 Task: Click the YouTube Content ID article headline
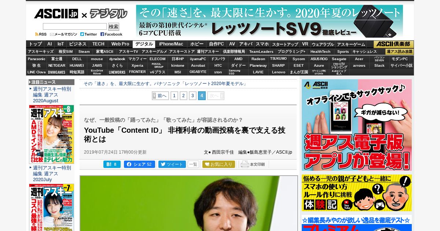point(184,135)
